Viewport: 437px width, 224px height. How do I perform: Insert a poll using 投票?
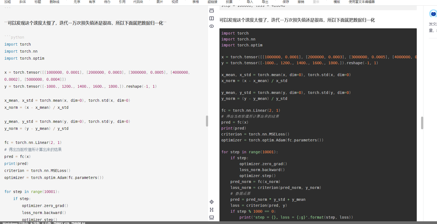point(229,2)
